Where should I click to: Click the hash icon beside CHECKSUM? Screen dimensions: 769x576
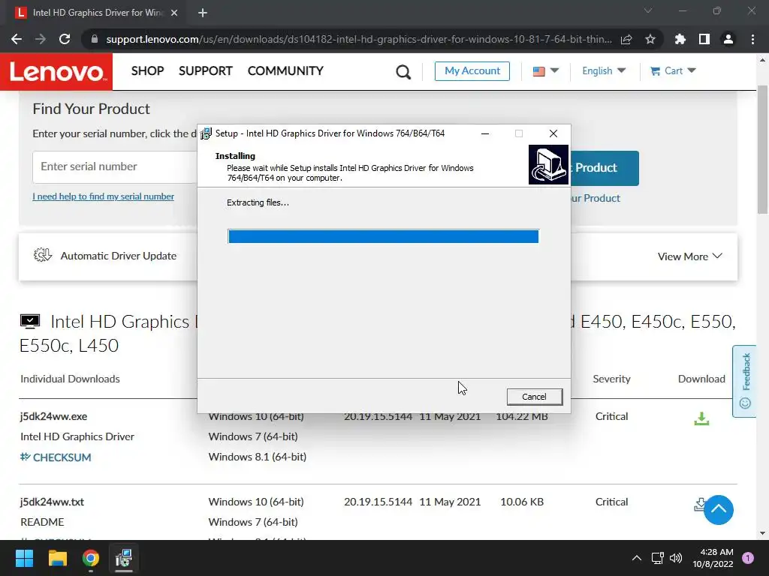25,457
